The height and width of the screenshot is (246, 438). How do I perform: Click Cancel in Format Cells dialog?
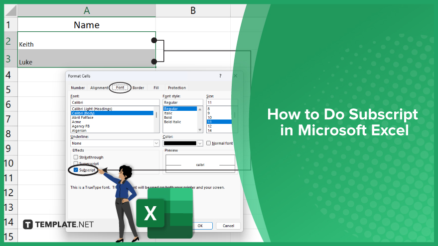(x=228, y=226)
